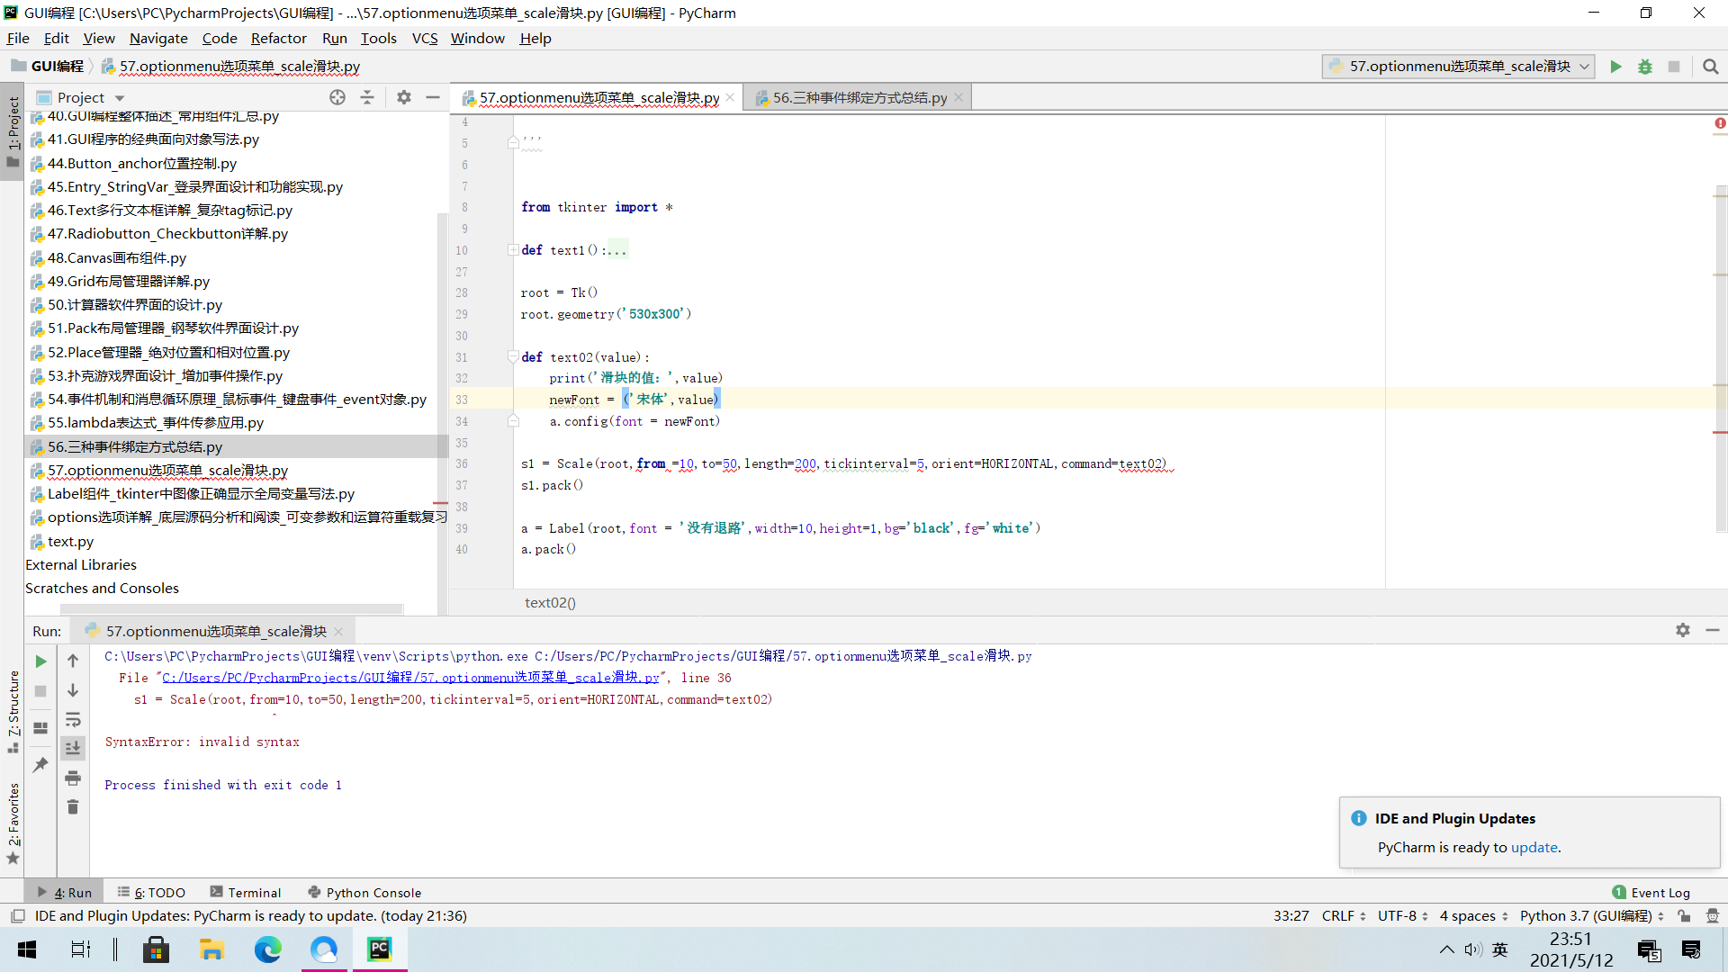Viewport: 1728px width, 972px height.
Task: Click the stop icon in top toolbar
Action: (1673, 67)
